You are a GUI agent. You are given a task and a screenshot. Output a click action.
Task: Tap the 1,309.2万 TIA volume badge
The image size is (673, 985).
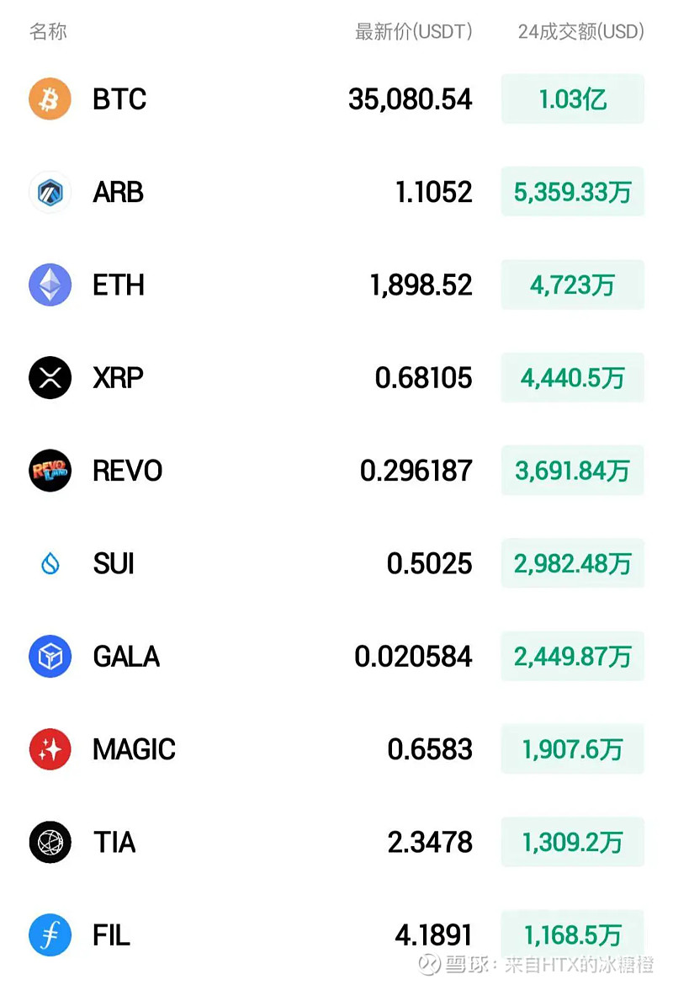573,843
